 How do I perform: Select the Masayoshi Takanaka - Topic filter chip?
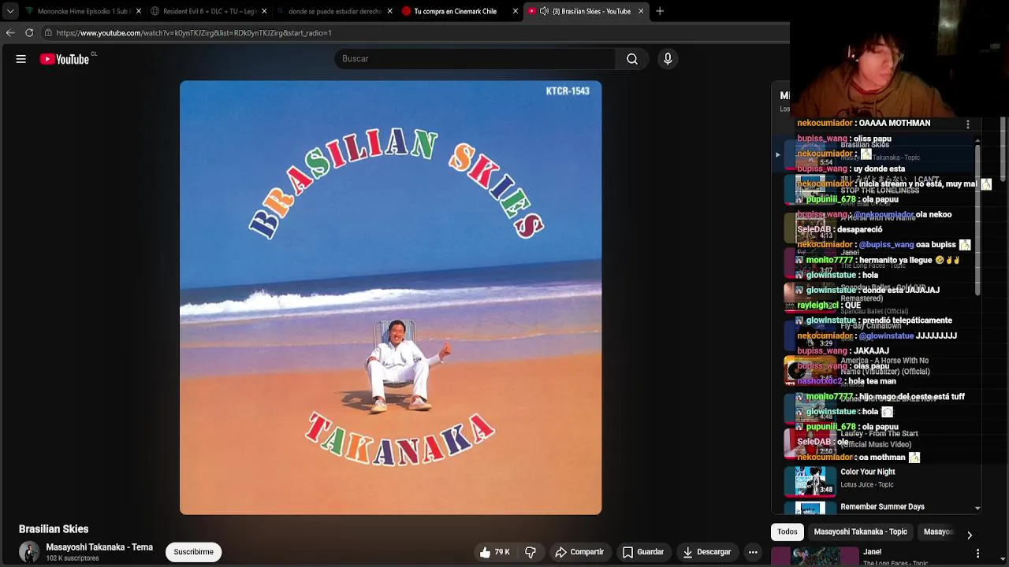pos(860,532)
